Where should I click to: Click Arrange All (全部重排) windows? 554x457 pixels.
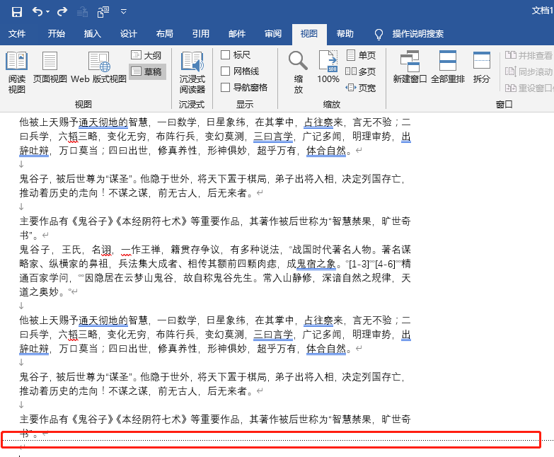coord(448,69)
